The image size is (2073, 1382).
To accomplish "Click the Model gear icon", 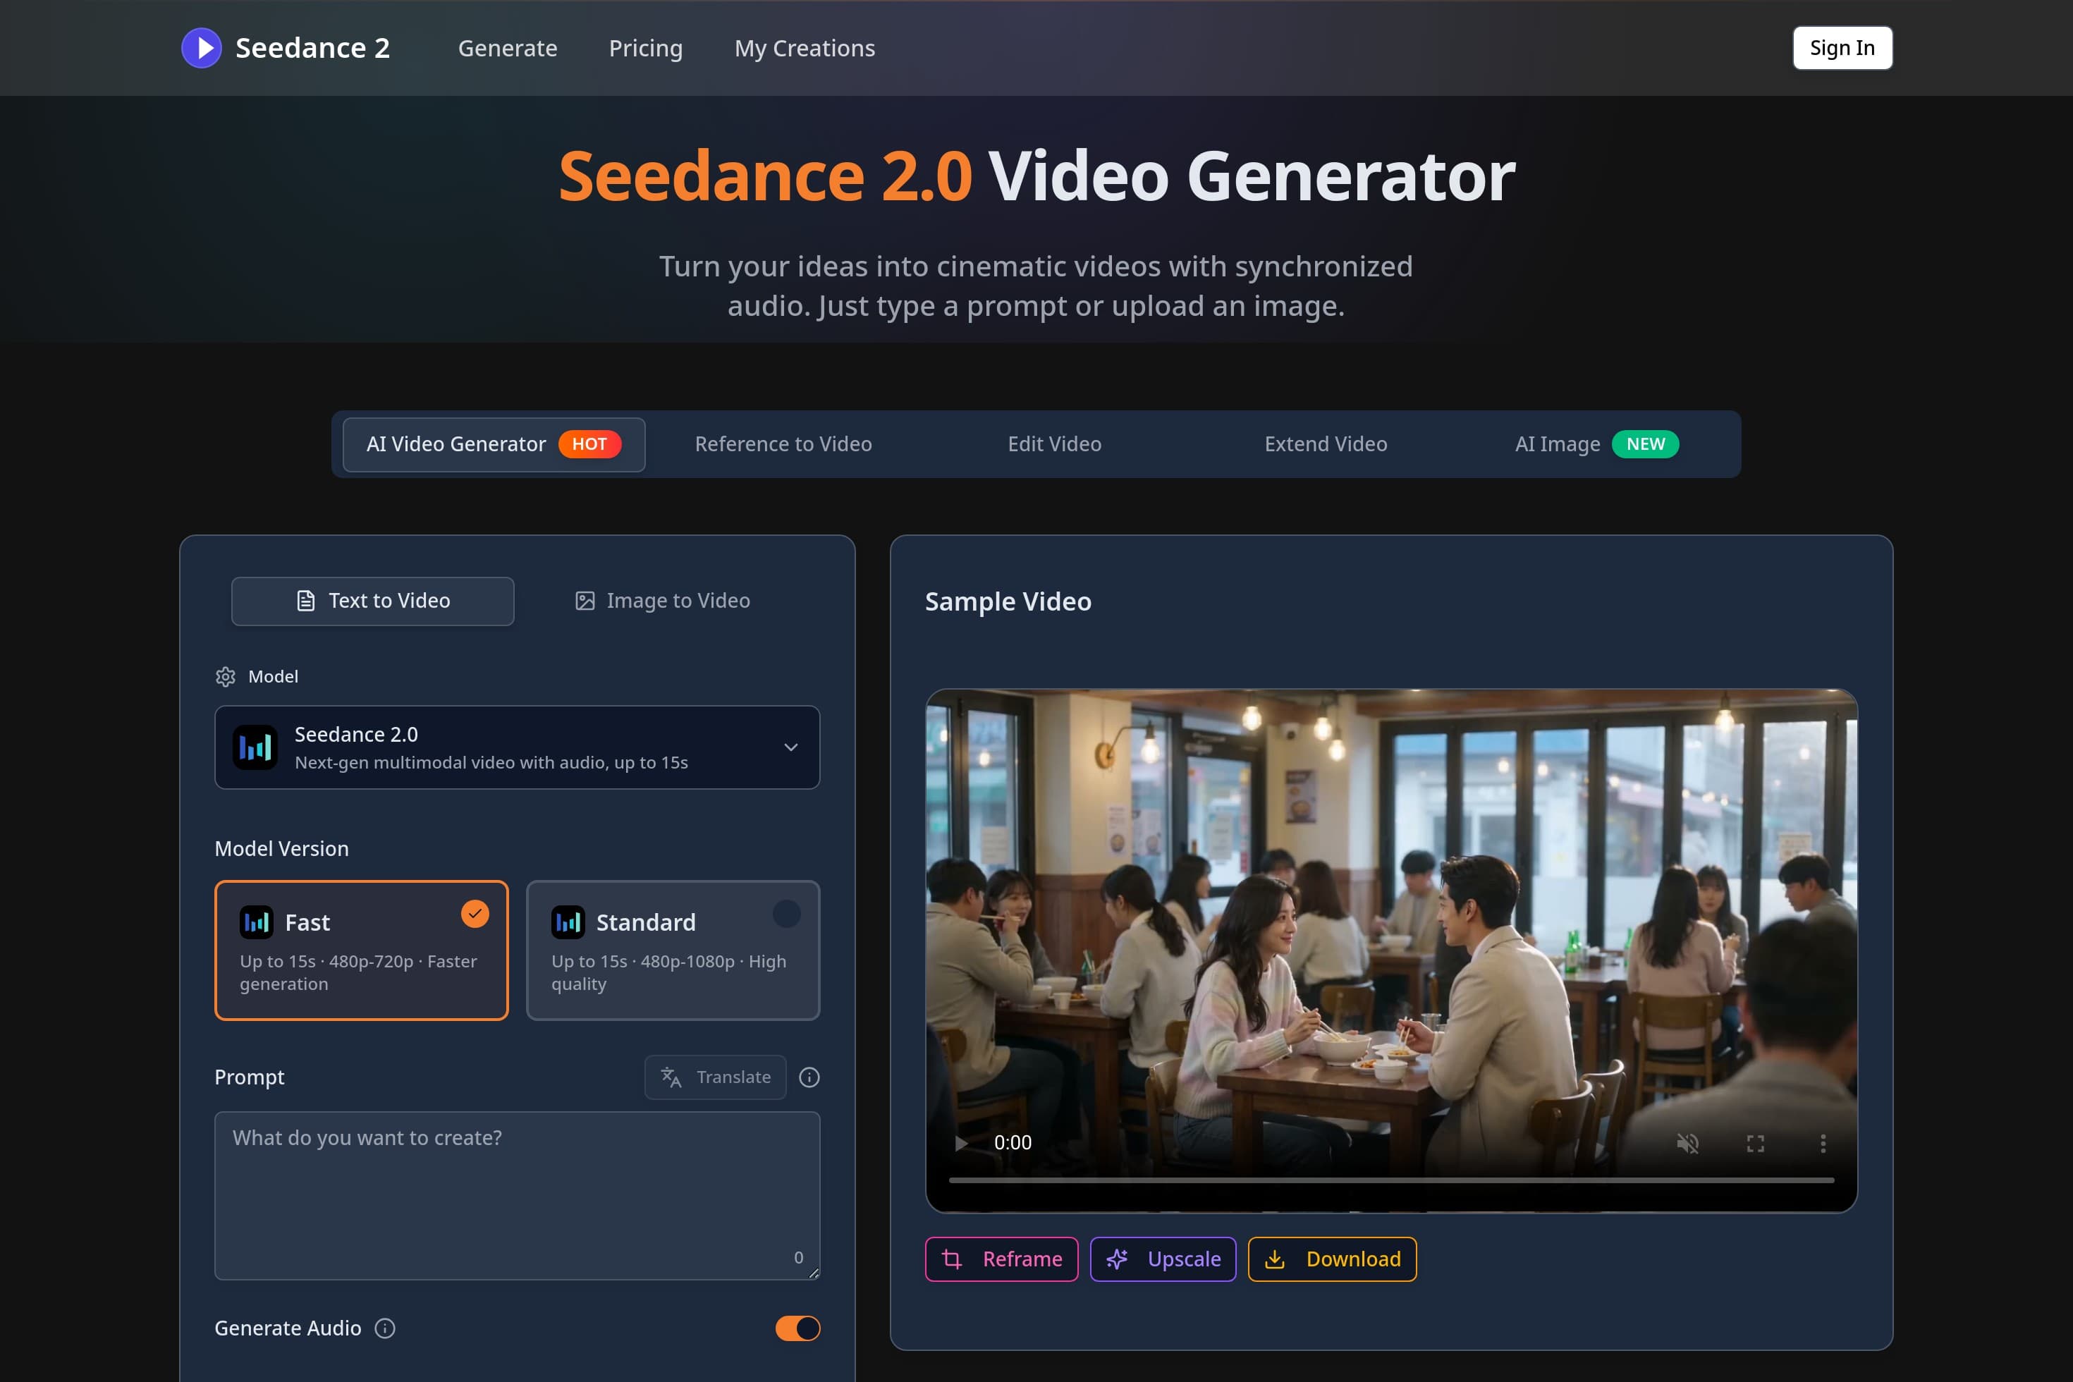I will point(226,676).
